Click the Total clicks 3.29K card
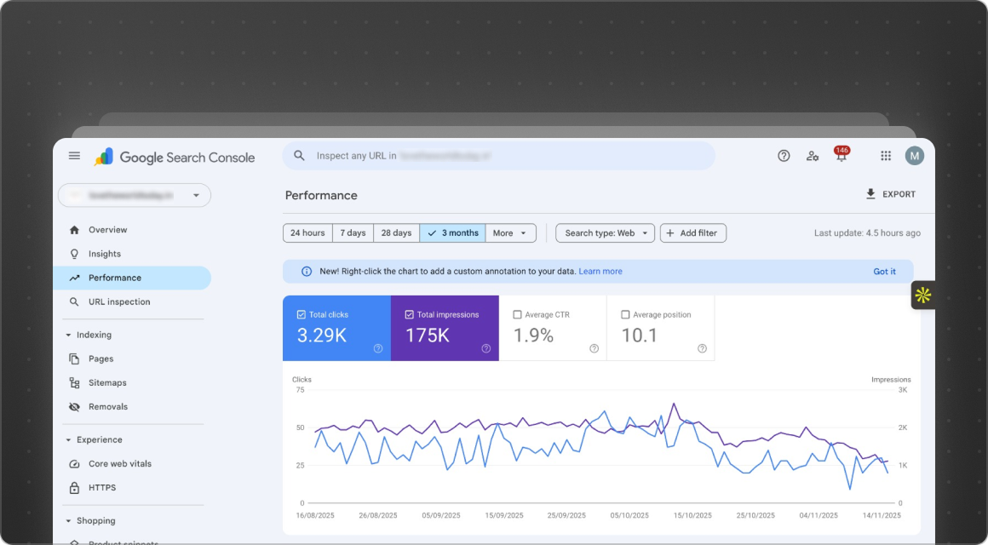 pos(336,328)
